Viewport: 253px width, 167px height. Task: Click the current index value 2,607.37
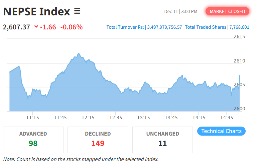click(x=16, y=27)
